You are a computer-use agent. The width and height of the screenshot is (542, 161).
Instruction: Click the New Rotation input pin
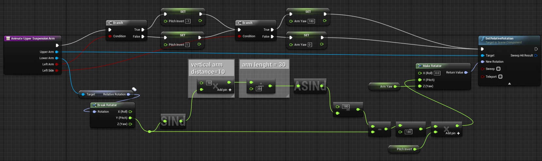pyautogui.click(x=483, y=62)
